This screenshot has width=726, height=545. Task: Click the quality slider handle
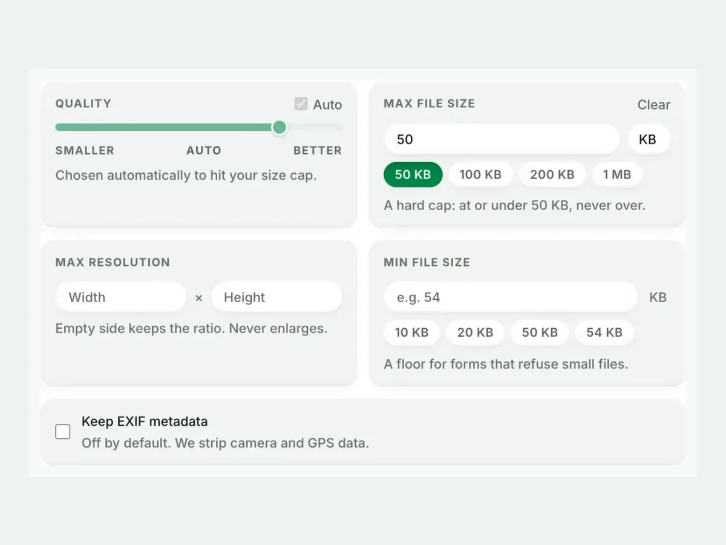click(279, 127)
